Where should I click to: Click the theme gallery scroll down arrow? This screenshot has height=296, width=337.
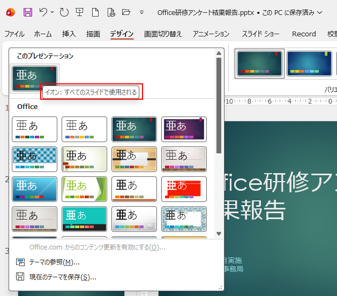pos(219,233)
